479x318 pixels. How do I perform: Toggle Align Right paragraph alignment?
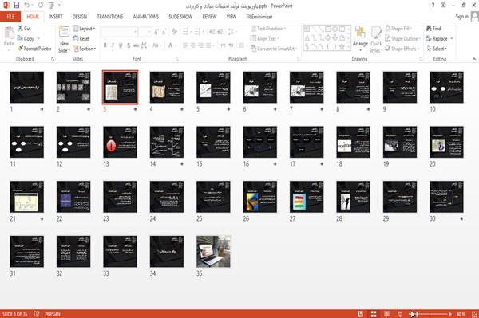pos(200,45)
